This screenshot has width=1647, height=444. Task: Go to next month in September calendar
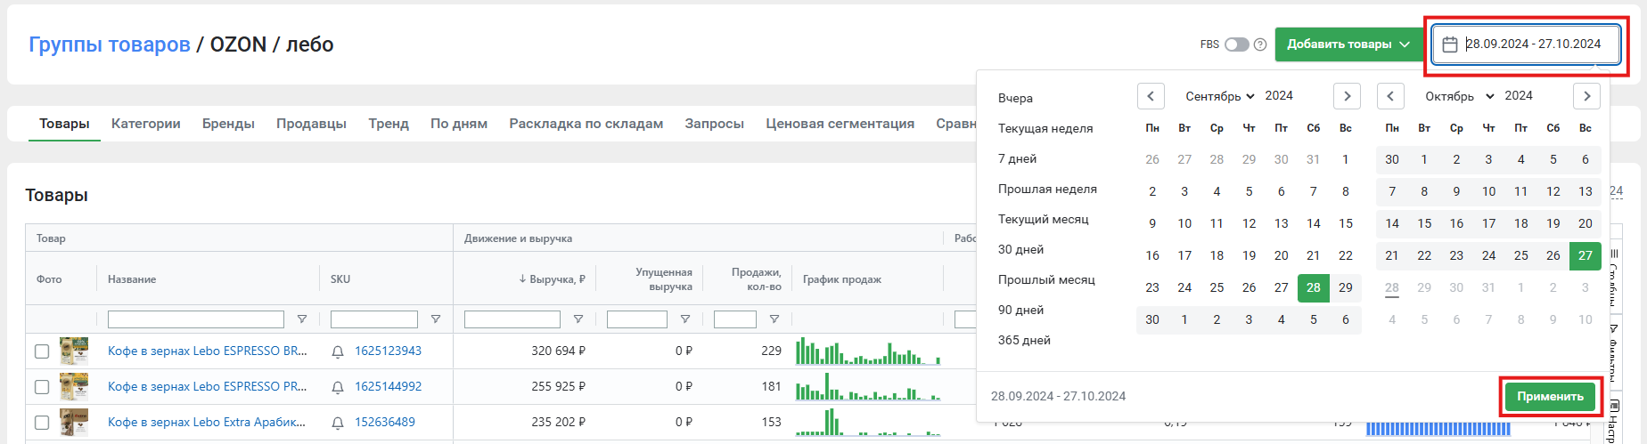point(1347,96)
